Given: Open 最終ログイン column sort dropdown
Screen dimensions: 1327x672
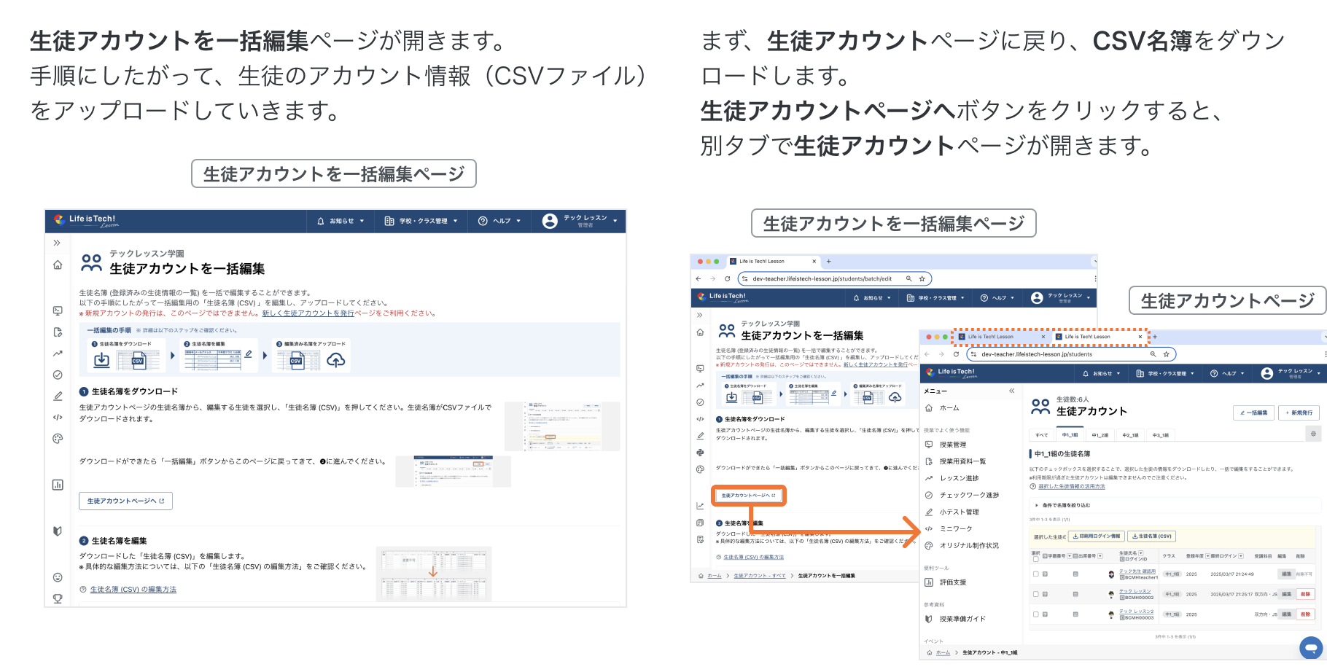Looking at the screenshot, I should [1240, 556].
